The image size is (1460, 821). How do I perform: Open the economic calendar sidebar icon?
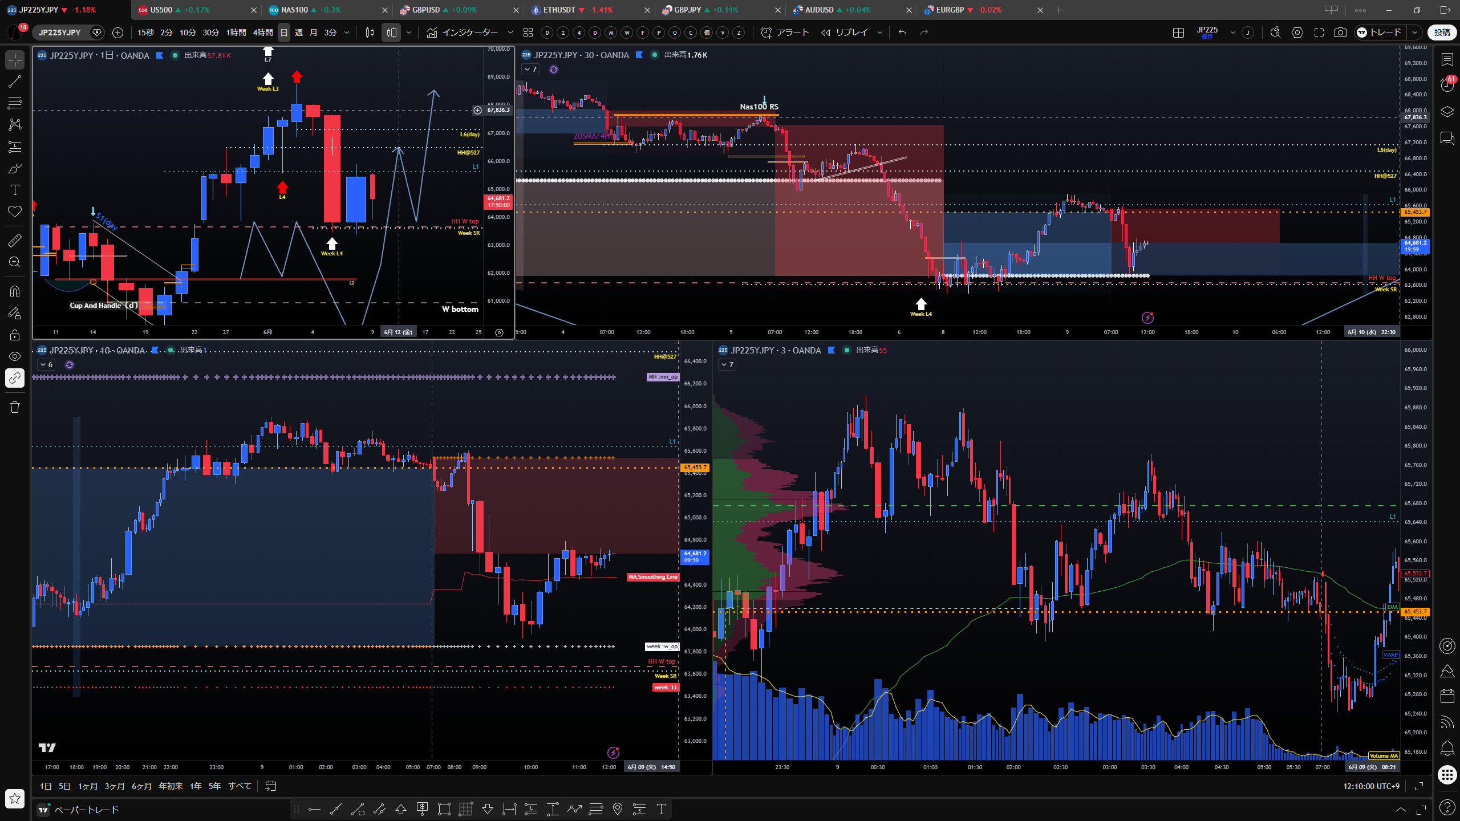(x=1447, y=696)
